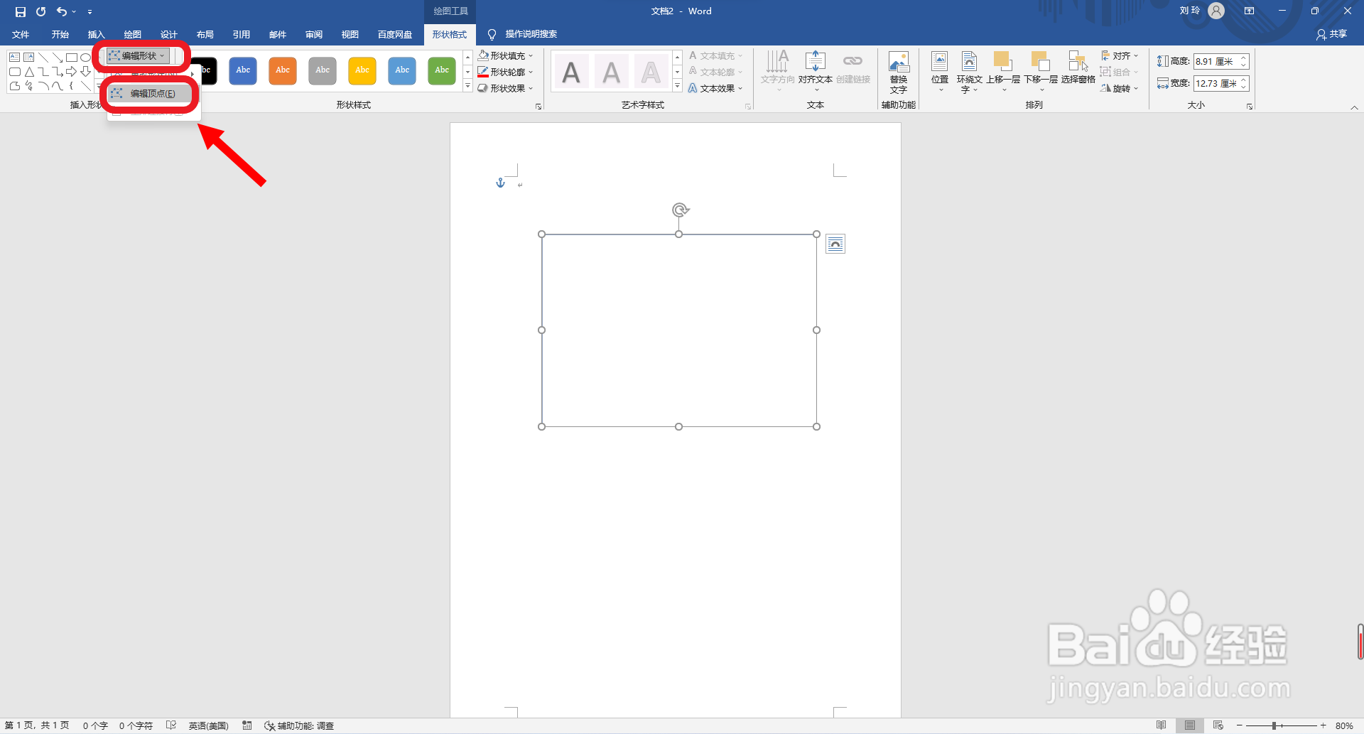Open the shape styles dialog launcher
1364x734 pixels.
click(x=538, y=107)
